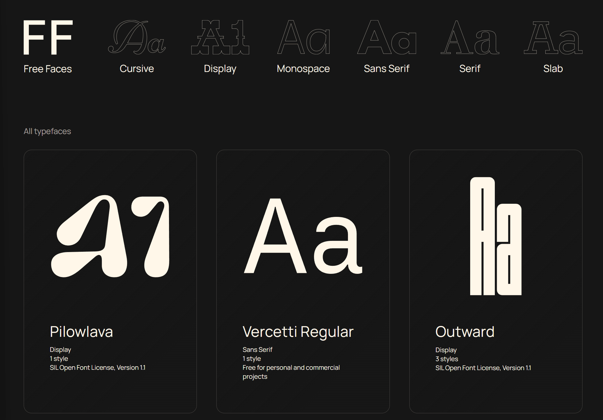Open the Serif category label
The image size is (603, 420).
pyautogui.click(x=470, y=68)
